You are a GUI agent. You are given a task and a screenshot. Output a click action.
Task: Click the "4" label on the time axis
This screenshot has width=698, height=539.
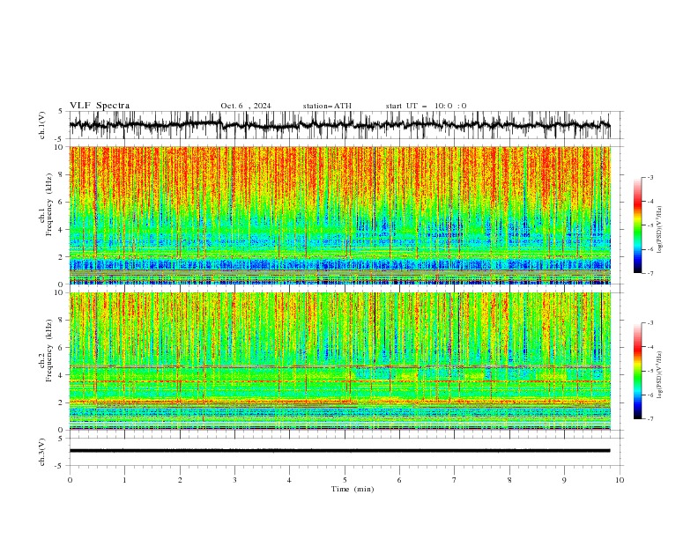(289, 480)
